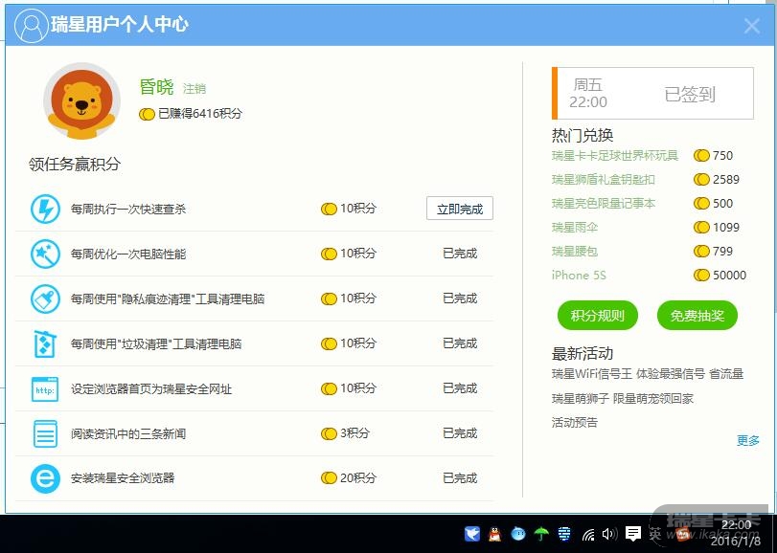Open 瑞星卡卡足球世界杯玩具 exchange link
Screen dimensions: 777x553
pos(615,155)
